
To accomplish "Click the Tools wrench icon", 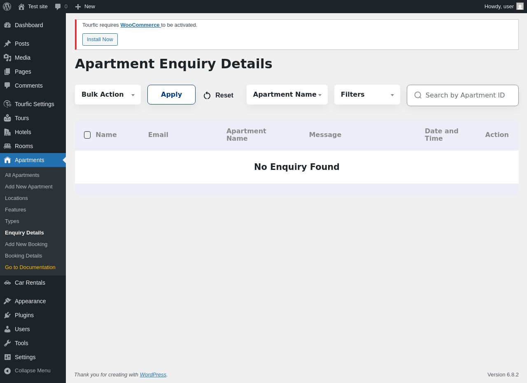I will click(x=7, y=343).
